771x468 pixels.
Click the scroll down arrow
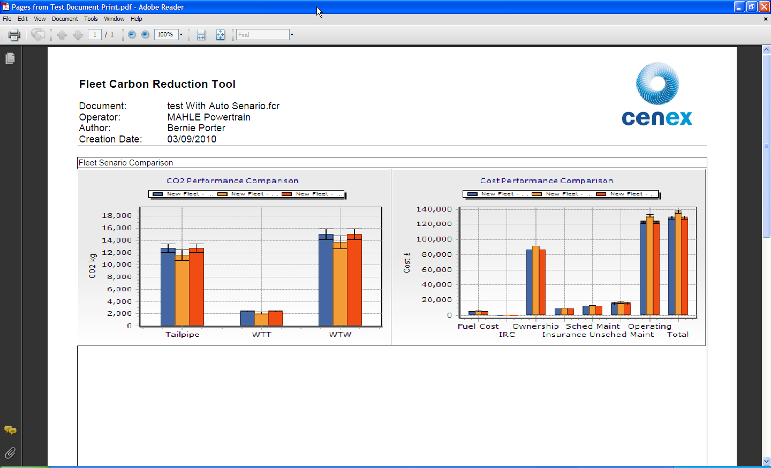click(x=767, y=461)
